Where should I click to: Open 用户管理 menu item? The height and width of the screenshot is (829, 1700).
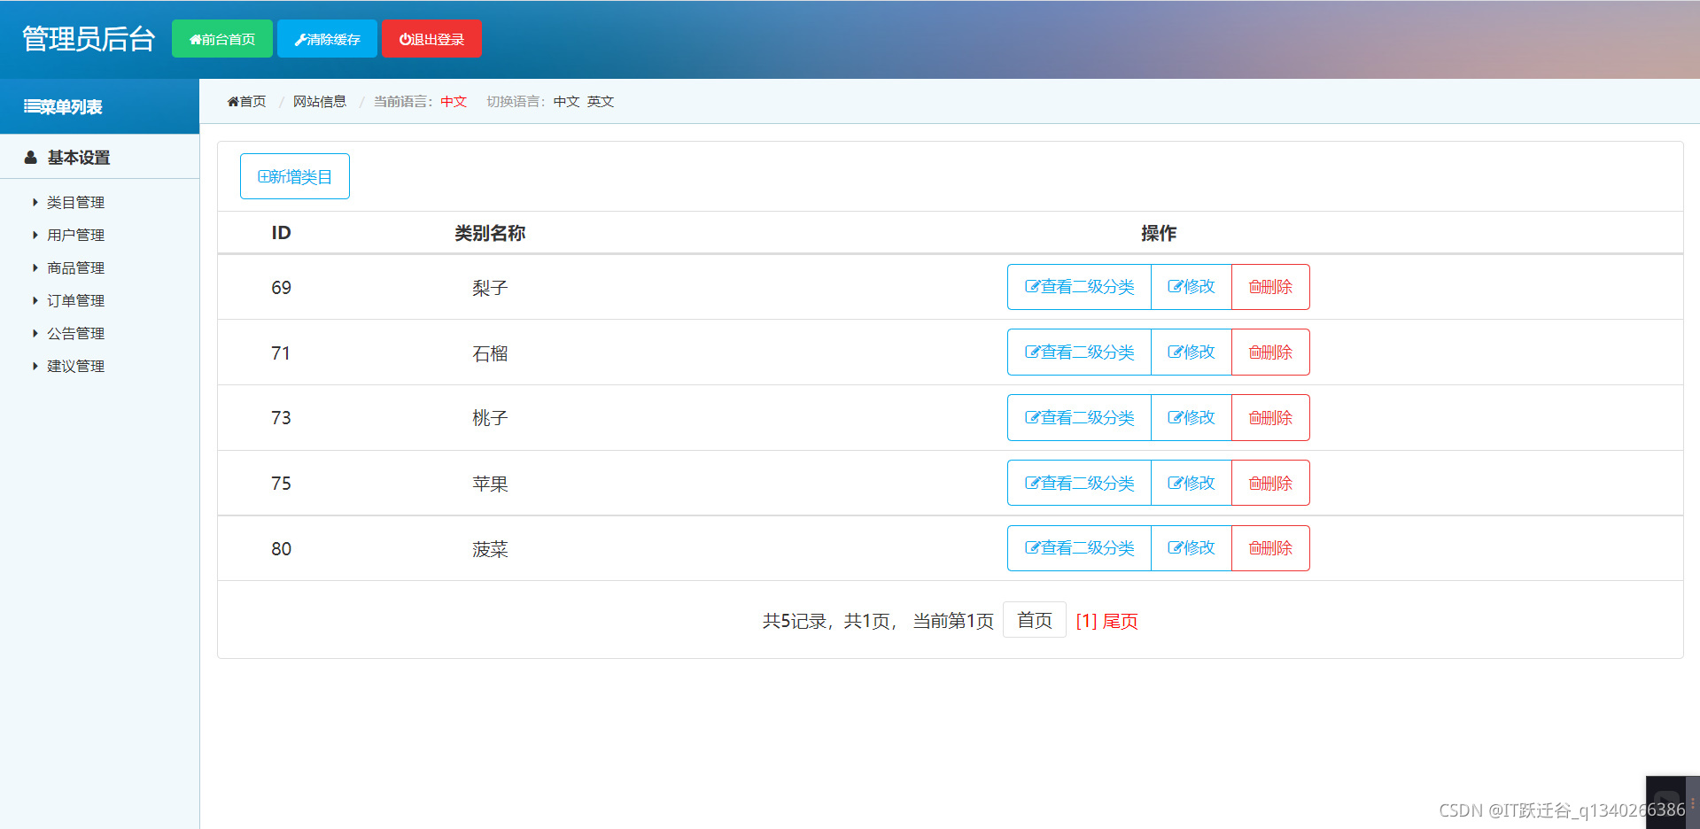(x=75, y=236)
